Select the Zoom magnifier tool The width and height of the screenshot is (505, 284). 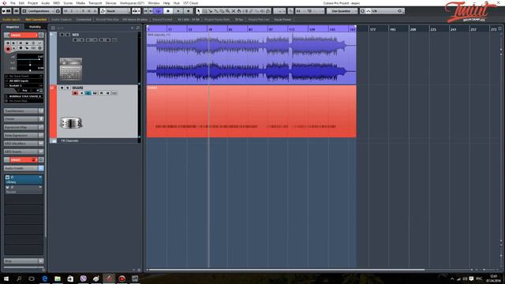(227, 11)
